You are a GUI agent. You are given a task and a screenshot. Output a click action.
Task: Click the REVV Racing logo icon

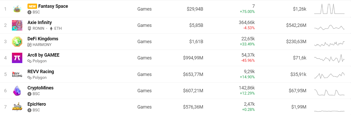[x=17, y=74]
